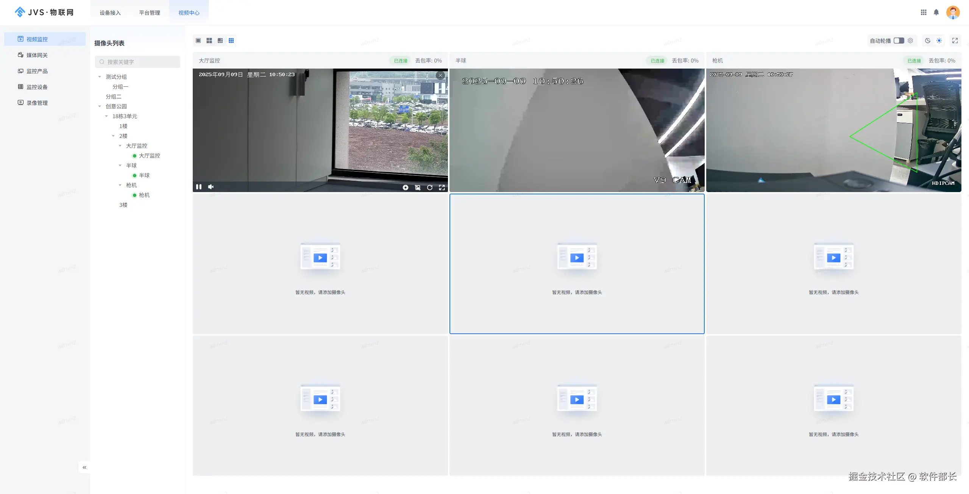The width and height of the screenshot is (969, 494).
Task: Collapse the 2楼 tree node
Action: click(113, 136)
